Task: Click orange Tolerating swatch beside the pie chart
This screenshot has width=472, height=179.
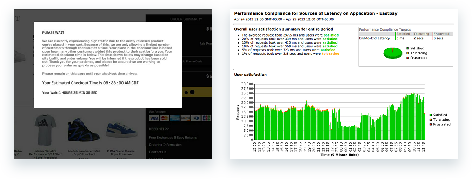Action: coord(407,53)
